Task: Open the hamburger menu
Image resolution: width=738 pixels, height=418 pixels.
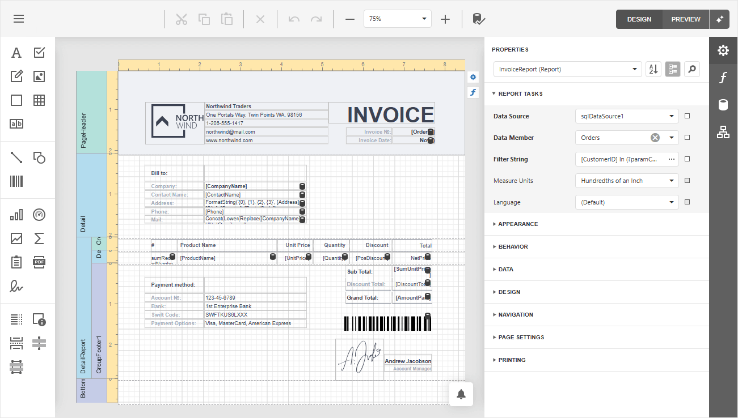Action: point(18,19)
